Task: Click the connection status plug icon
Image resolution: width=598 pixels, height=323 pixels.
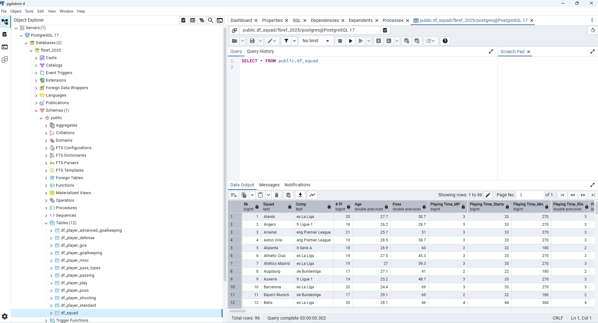Action: pyautogui.click(x=234, y=30)
